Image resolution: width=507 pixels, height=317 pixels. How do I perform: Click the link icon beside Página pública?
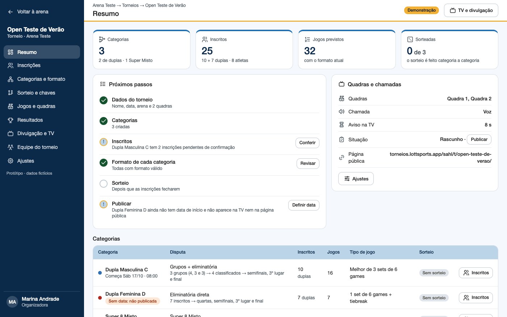[342, 158]
